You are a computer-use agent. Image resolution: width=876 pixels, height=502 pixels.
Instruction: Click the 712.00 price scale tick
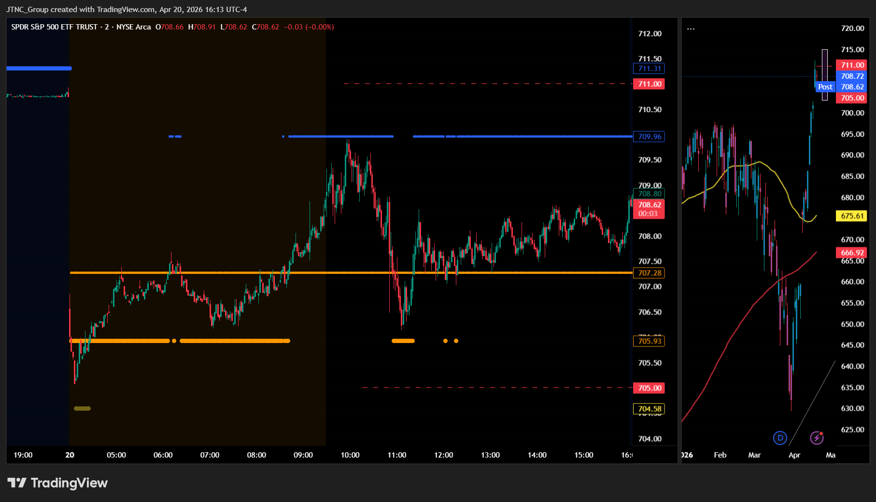650,34
